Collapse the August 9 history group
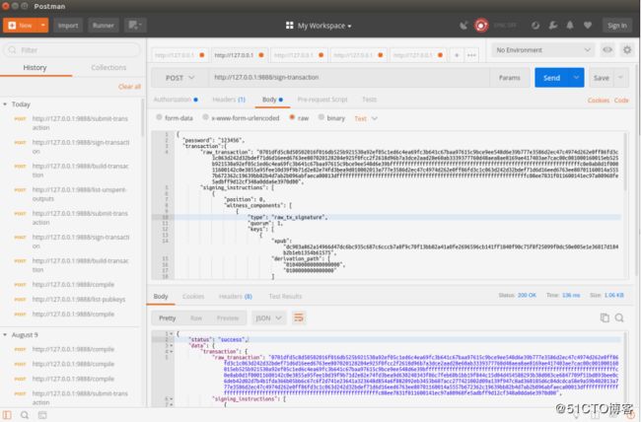 pos(5,335)
